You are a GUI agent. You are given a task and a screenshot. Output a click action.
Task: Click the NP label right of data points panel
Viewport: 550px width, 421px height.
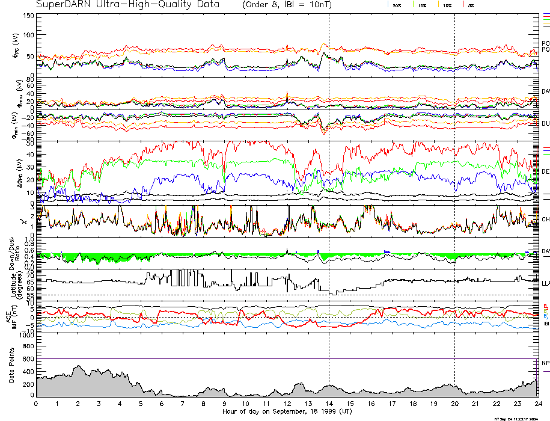point(545,363)
